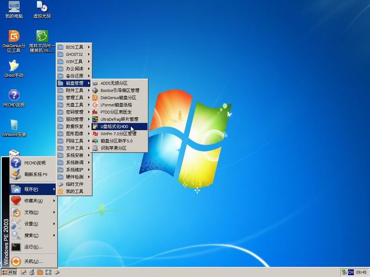The height and width of the screenshot is (277, 370).
Task: Open the 运行(R)... run dialog
Action: [33, 247]
